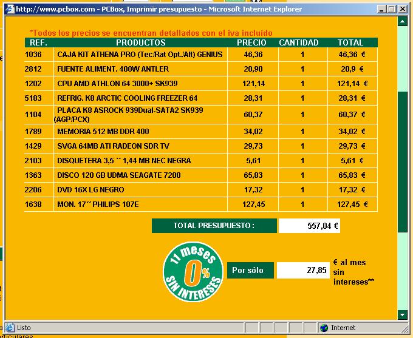Click the 5,61 € total for disquetera
The width and height of the screenshot is (413, 338).
(352, 161)
